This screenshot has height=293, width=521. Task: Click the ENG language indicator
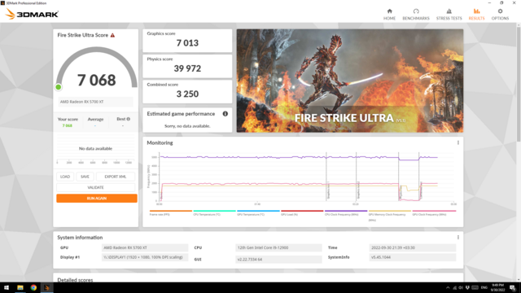tap(484, 287)
